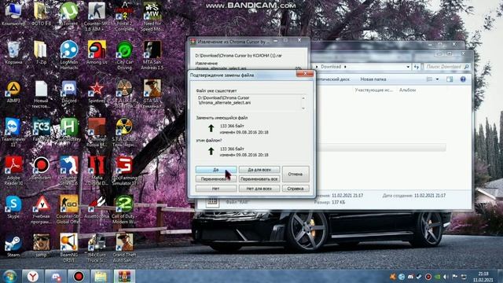Viewport: 503px width, 283px height.
Task: Launch Assetto Corsa shortcut
Action: 97,208
